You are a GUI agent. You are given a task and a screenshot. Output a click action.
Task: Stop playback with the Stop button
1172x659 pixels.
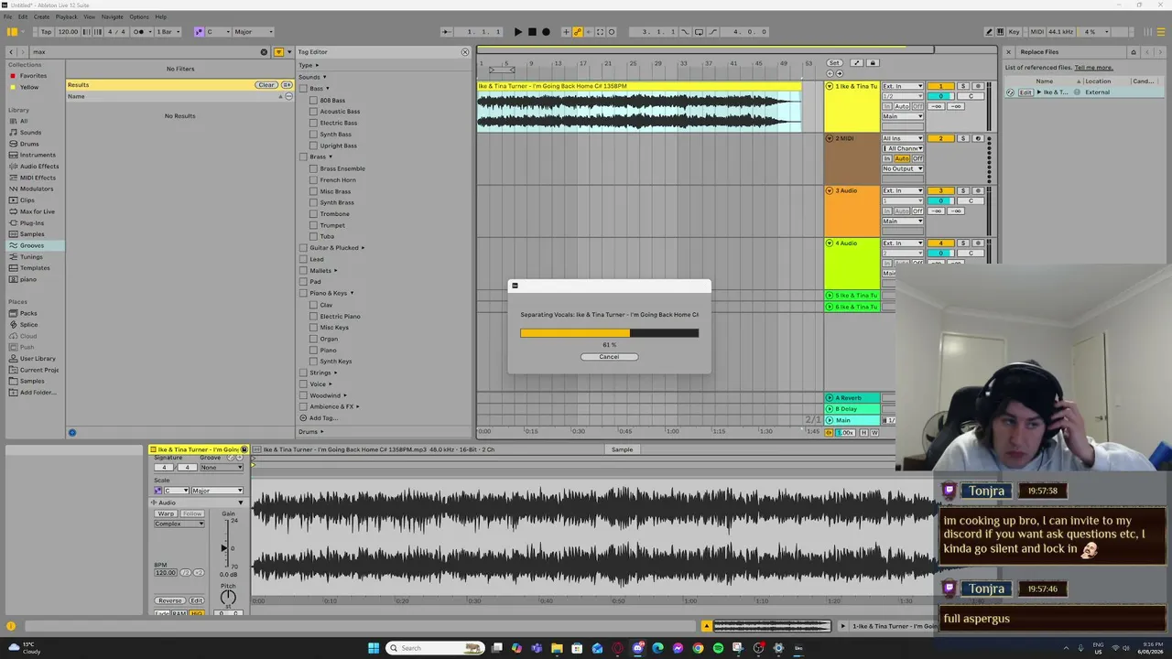[532, 32]
